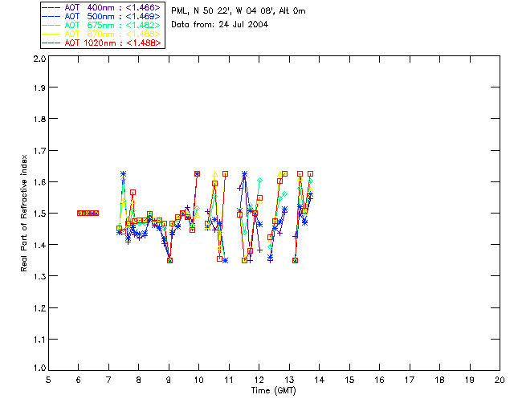Click the y-axis tick label 2.0
The width and height of the screenshot is (514, 411).
point(38,59)
